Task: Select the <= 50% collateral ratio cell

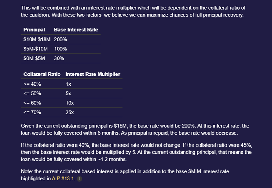Action: coord(32,94)
